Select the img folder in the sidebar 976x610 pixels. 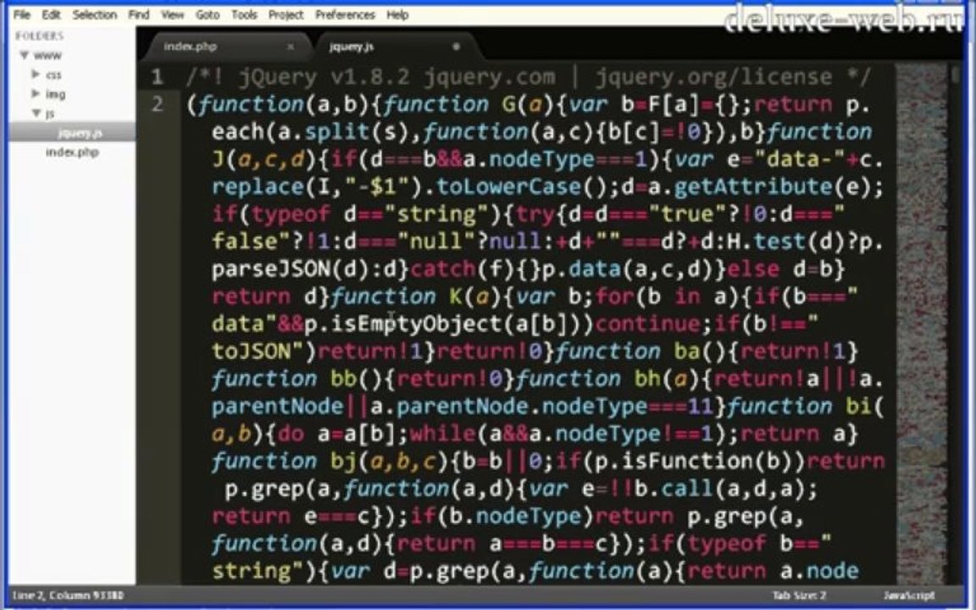tap(55, 94)
